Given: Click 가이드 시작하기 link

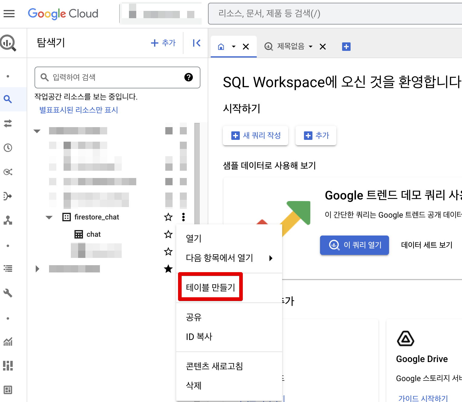Looking at the screenshot, I should click(423, 398).
